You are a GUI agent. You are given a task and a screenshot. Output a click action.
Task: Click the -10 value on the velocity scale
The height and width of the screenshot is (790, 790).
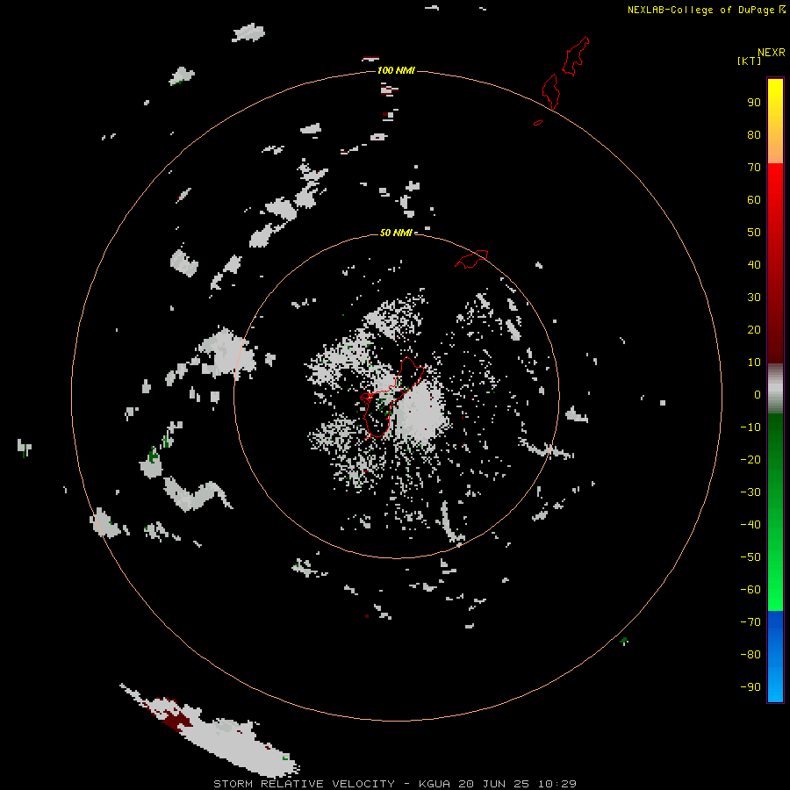(x=750, y=427)
